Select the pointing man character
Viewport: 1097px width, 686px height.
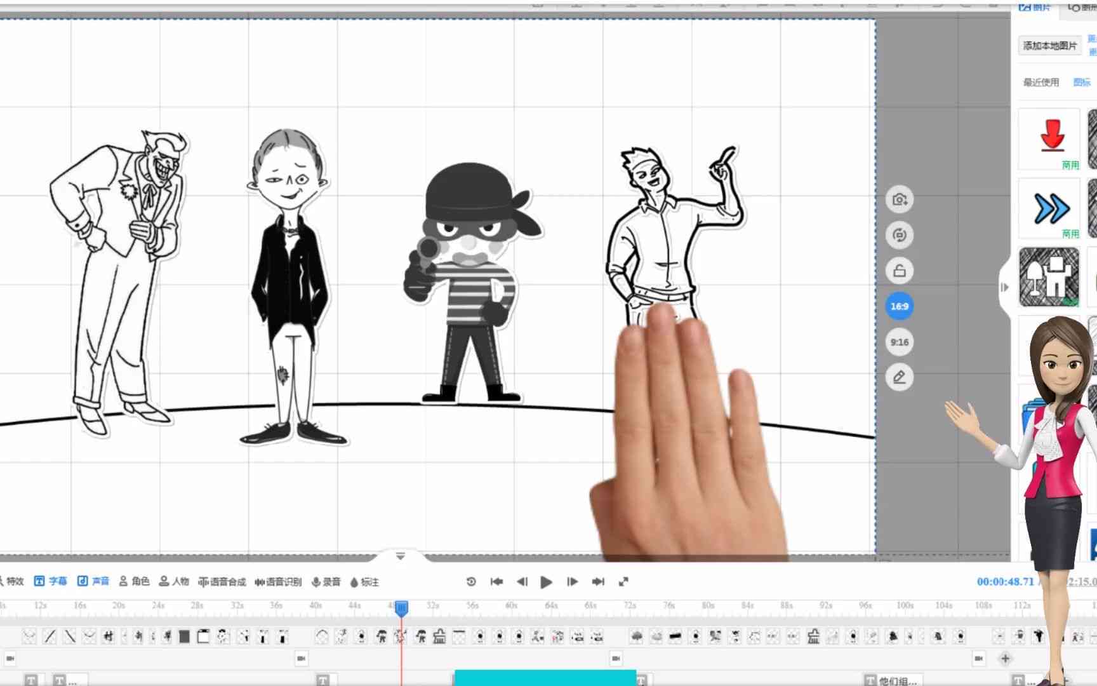pos(673,235)
